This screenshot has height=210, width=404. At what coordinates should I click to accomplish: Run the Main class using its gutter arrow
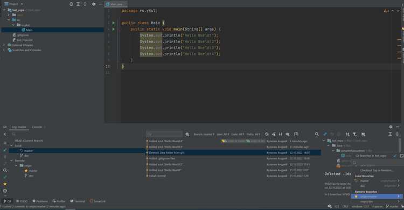113,23
